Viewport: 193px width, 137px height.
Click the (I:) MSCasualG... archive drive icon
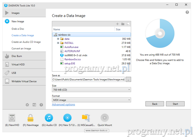[x=86, y=118]
